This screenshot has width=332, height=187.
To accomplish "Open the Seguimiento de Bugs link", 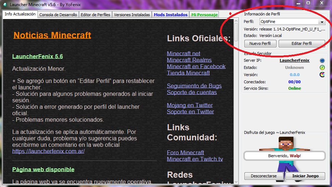I will (x=194, y=86).
